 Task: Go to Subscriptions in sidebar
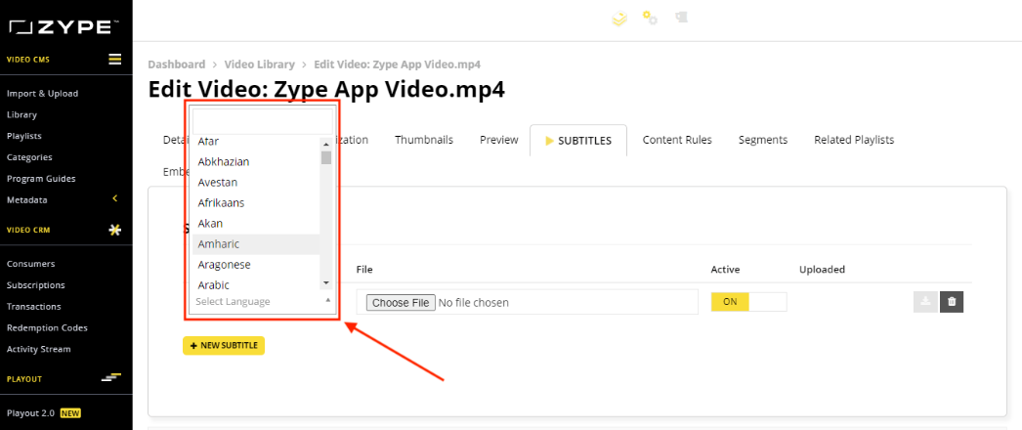[x=36, y=284]
